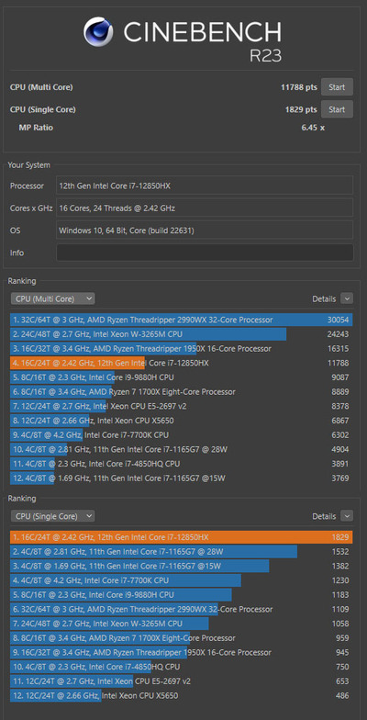Click the Processor field showing i7-12850HX
The width and height of the screenshot is (367, 720).
click(205, 186)
